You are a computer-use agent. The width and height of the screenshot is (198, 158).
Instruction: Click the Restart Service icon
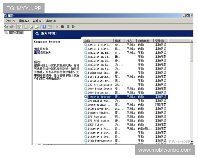coord(73,27)
